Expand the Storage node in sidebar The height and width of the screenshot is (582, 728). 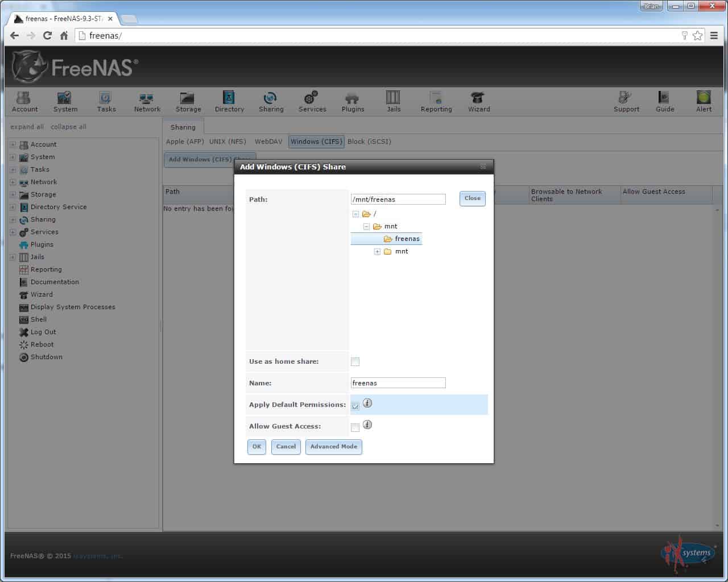click(x=13, y=194)
